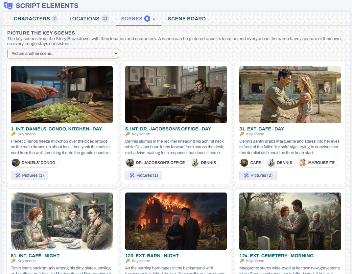352x274 pixels.
Task: Open scene title 1. INT. DANIELS' CONDO, KITCHEN - DAY
Action: (56, 129)
